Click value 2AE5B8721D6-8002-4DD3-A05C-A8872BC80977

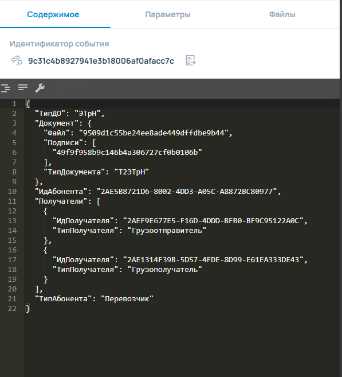pos(187,191)
